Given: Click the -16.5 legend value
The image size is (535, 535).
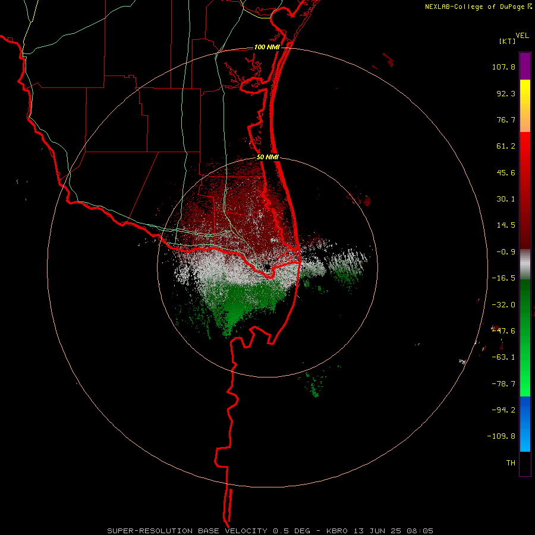Looking at the screenshot, I should (503, 278).
